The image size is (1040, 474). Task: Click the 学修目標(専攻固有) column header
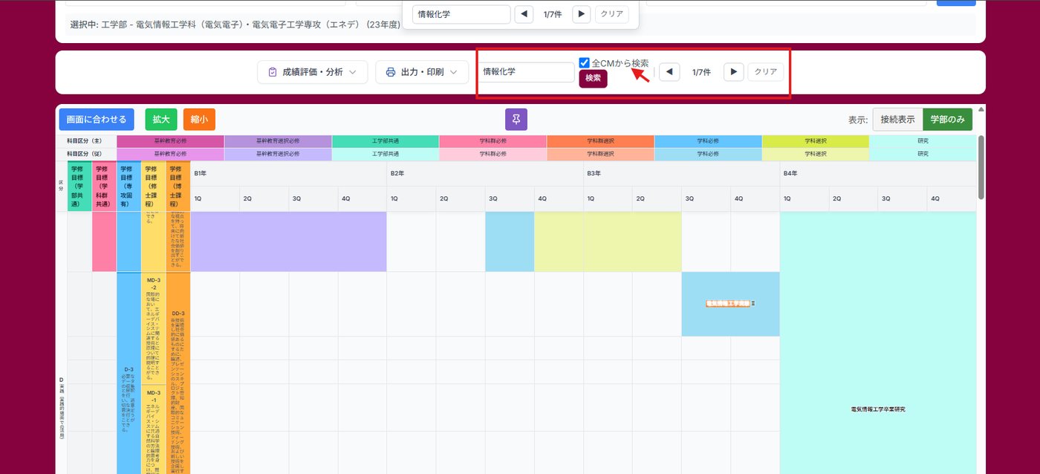(x=129, y=186)
